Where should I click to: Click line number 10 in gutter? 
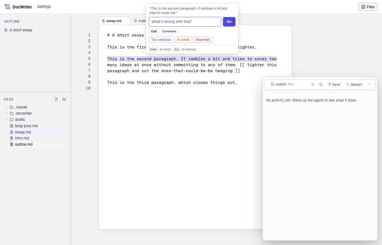tap(88, 88)
